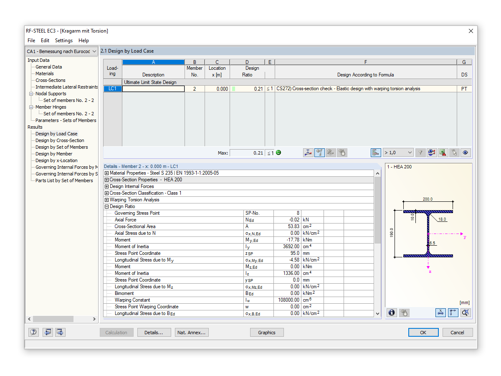Expand the Material Properties tree entry

[107, 173]
